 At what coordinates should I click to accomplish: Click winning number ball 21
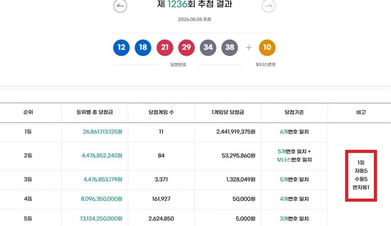(x=165, y=48)
